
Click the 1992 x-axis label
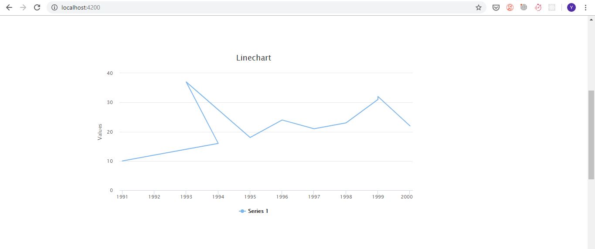point(154,197)
